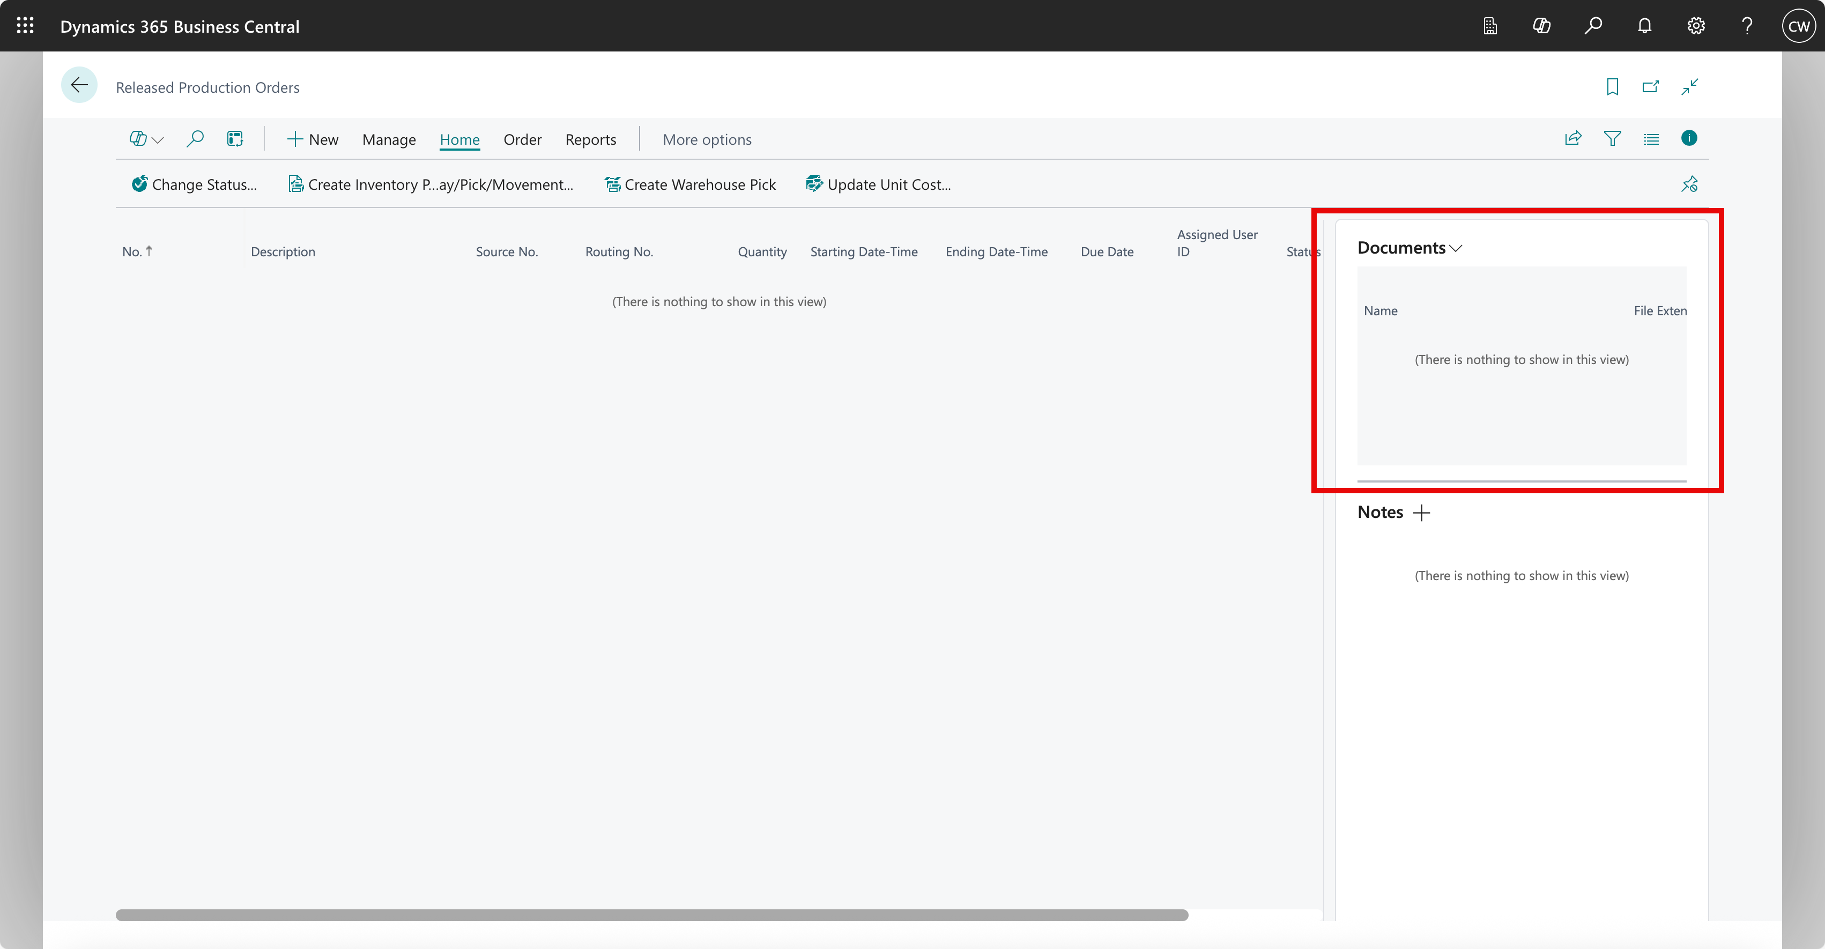Click the Name column in Documents factbox
1825x949 pixels.
click(1381, 310)
